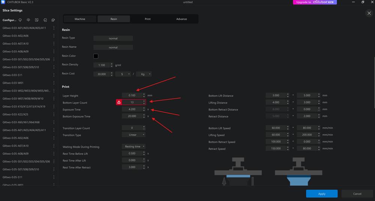The width and height of the screenshot is (375, 201).
Task: Click the Resin Density value field
Action: (x=102, y=65)
